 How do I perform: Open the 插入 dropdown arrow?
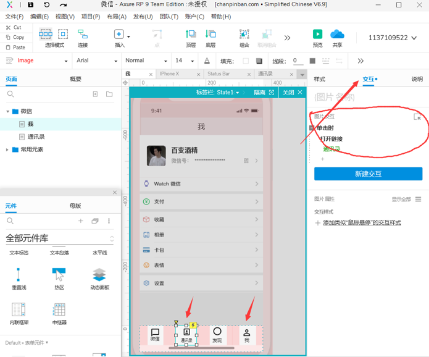coord(128,36)
